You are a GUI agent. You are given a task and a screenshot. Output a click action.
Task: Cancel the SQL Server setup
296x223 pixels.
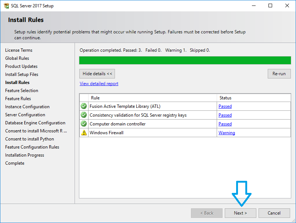tap(274, 213)
